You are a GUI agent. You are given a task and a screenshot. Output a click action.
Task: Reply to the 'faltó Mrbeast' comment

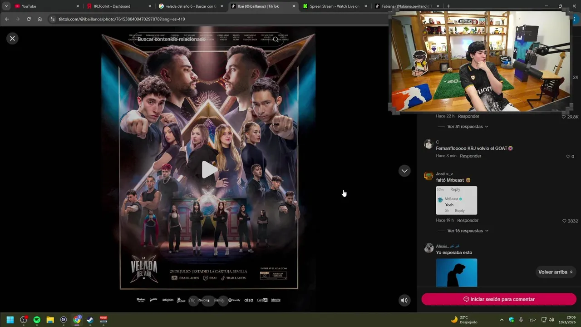click(468, 220)
